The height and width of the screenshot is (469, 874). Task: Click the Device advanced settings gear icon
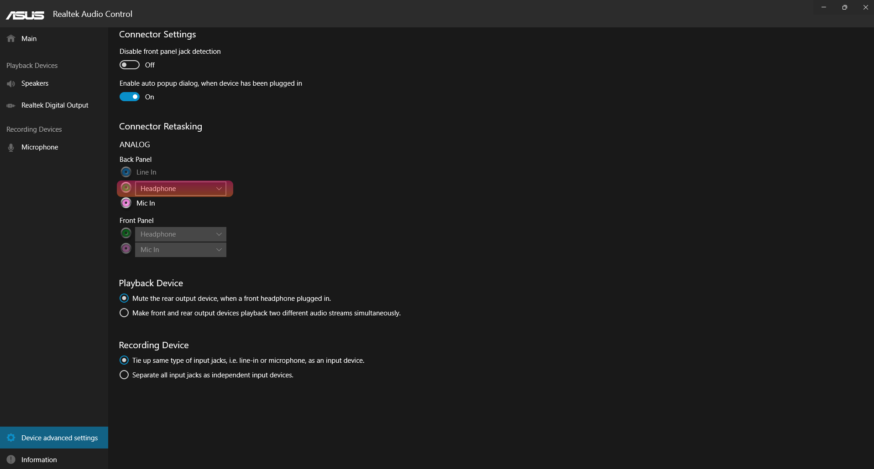click(11, 438)
